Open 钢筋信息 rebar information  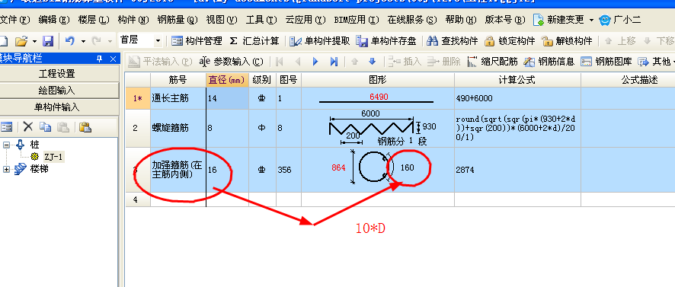(x=550, y=62)
